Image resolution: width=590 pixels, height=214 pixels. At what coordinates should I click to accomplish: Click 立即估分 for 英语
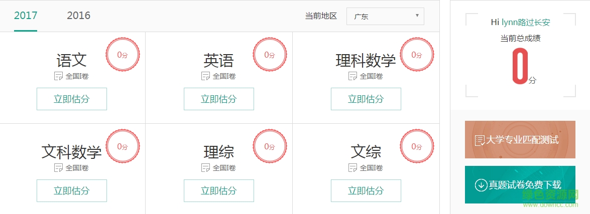(x=219, y=99)
